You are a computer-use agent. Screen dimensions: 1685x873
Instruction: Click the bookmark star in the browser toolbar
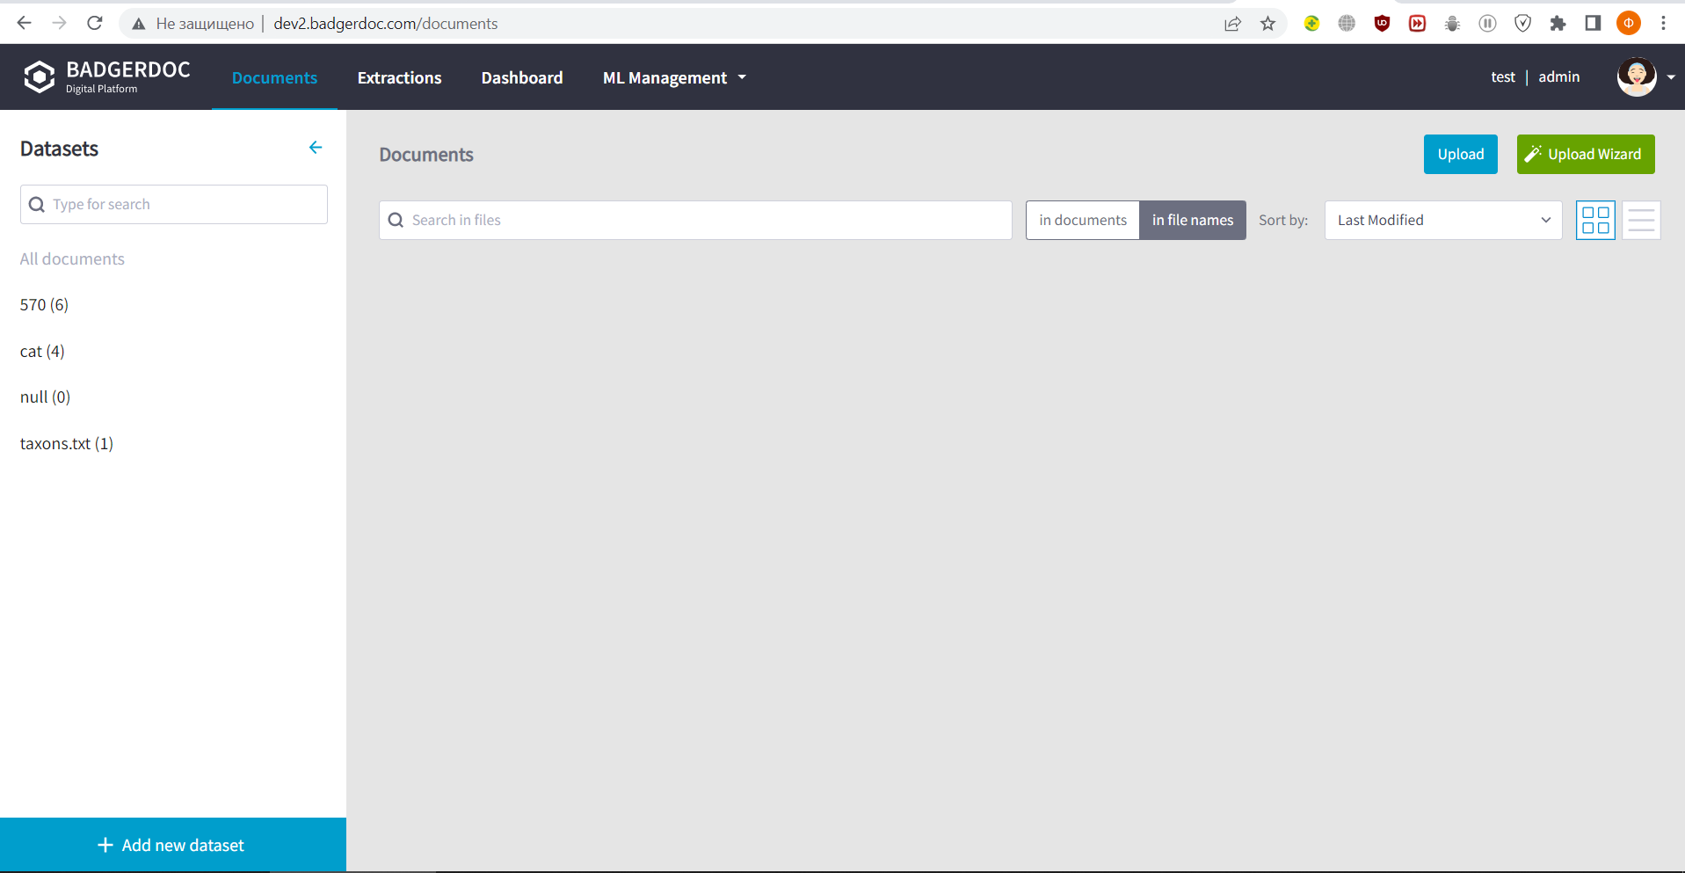pos(1268,23)
